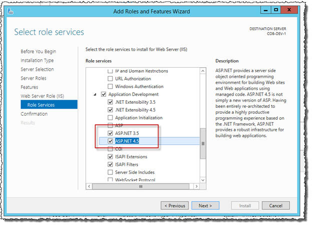This screenshot has height=227, width=312.
Task: Close the Add Roles and Features Wizard
Action: pyautogui.click(x=289, y=10)
